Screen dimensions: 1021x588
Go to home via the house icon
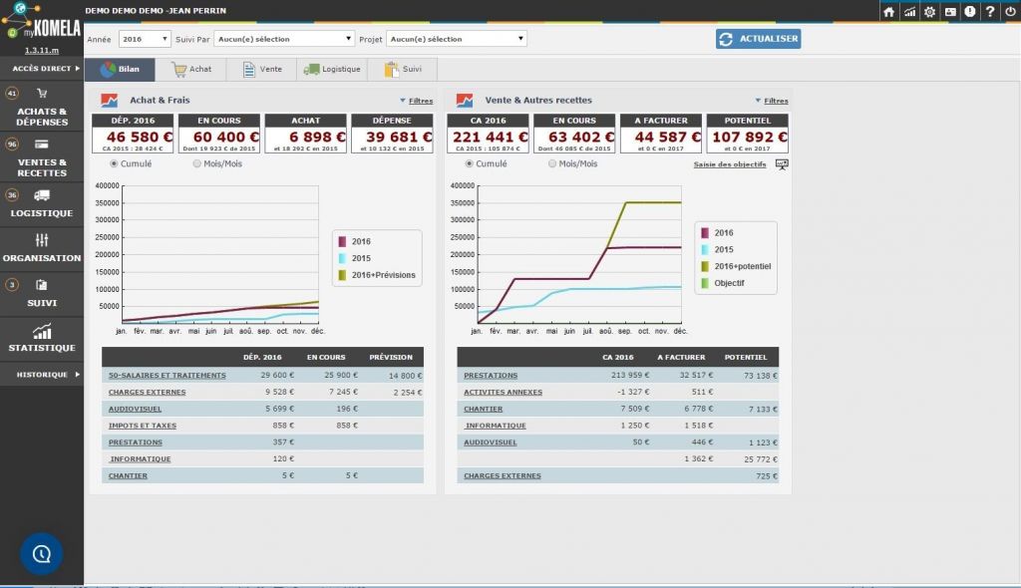click(889, 12)
